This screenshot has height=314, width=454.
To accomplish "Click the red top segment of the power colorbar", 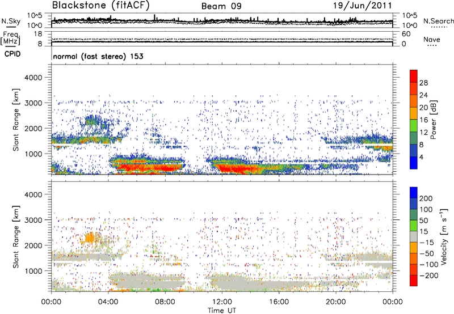I will coord(414,76).
